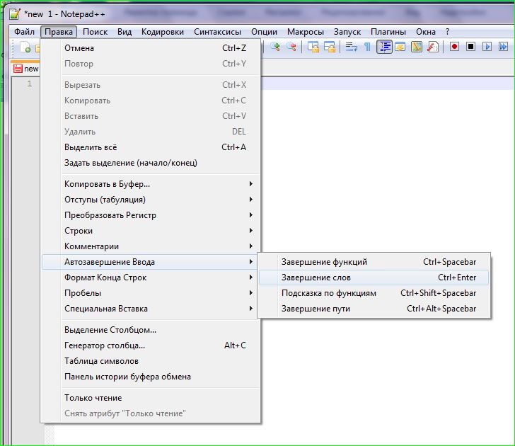The width and height of the screenshot is (515, 446).
Task: Play back the recorded macro icon
Action: [487, 47]
